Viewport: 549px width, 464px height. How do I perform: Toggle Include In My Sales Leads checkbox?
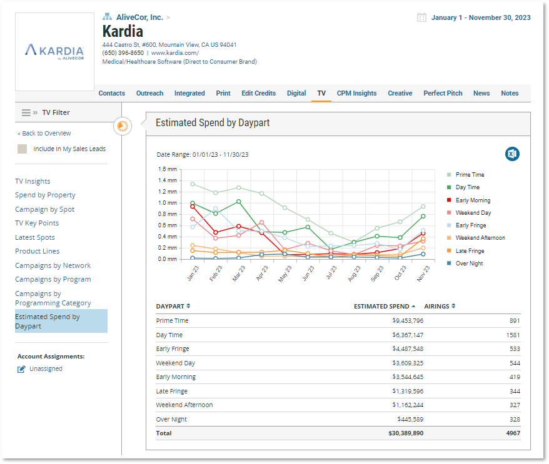[22, 149]
